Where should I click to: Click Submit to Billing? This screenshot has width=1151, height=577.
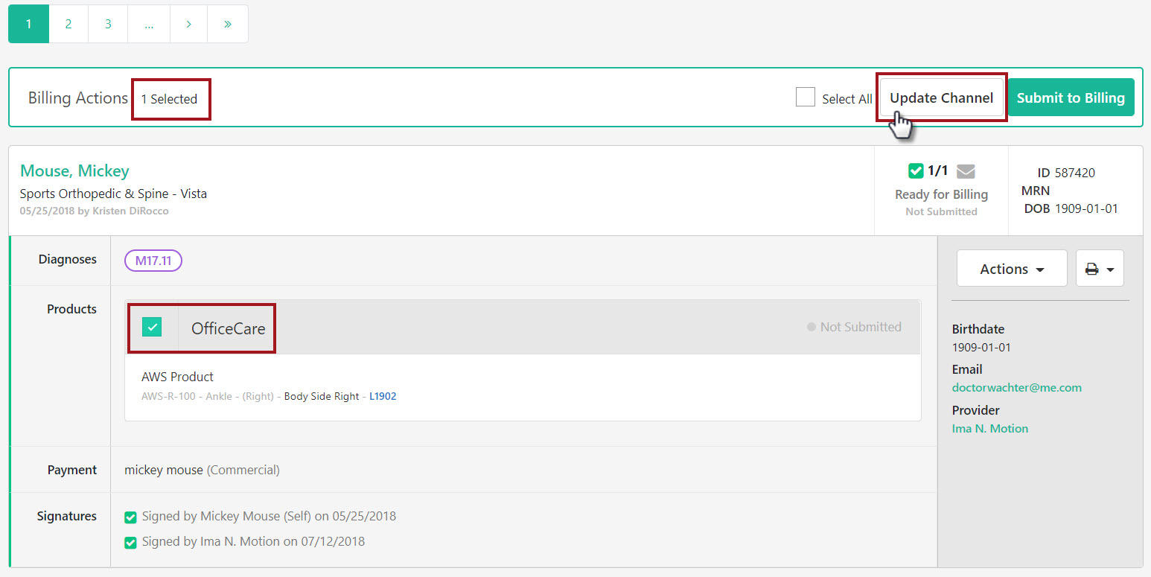pyautogui.click(x=1070, y=97)
